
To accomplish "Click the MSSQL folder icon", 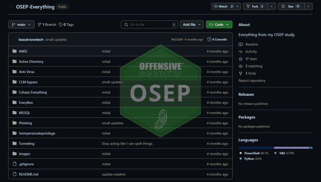I will coord(14,113).
